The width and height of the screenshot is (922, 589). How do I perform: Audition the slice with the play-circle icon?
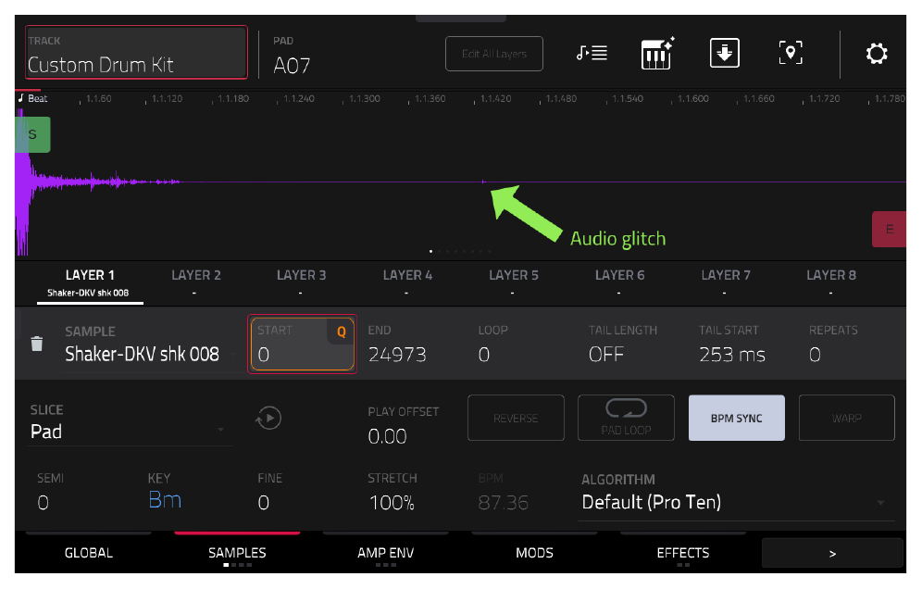click(268, 419)
